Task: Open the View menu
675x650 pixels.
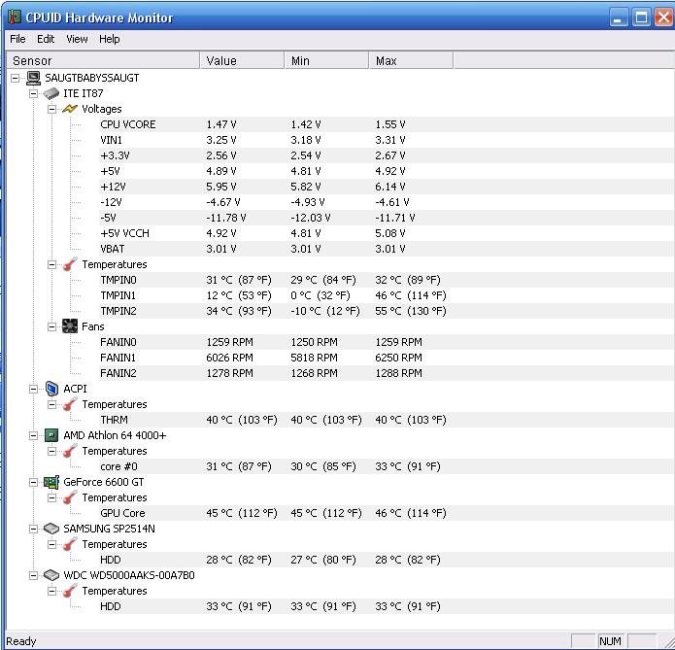Action: (77, 39)
